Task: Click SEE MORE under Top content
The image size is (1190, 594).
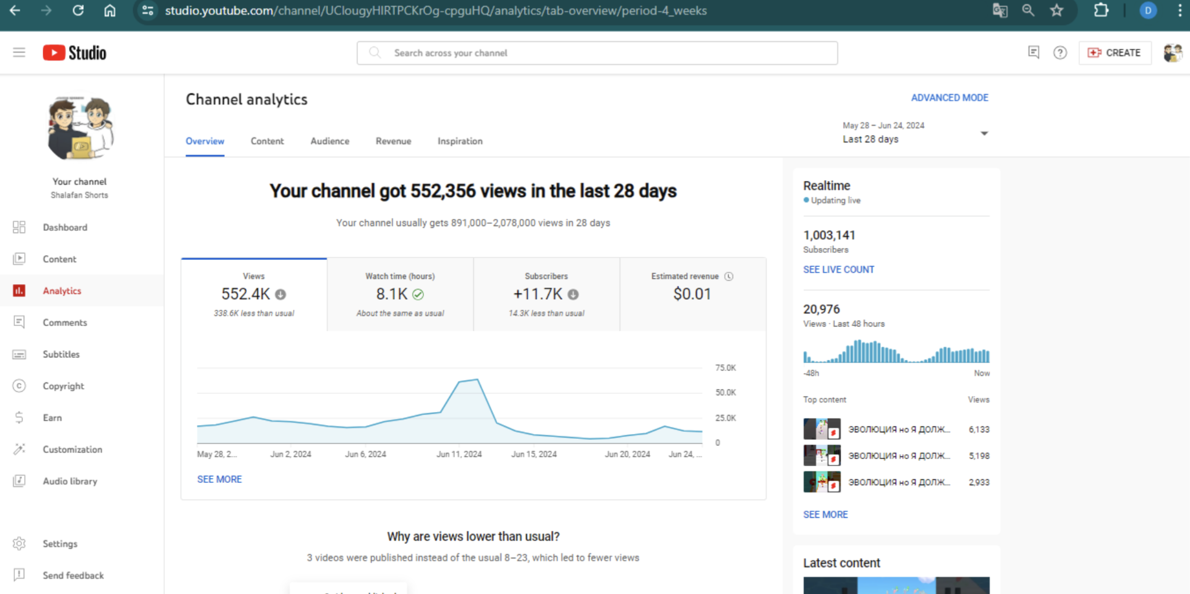Action: [825, 514]
